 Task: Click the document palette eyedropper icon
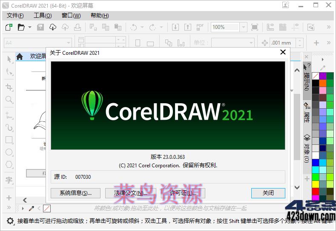(32, 208)
